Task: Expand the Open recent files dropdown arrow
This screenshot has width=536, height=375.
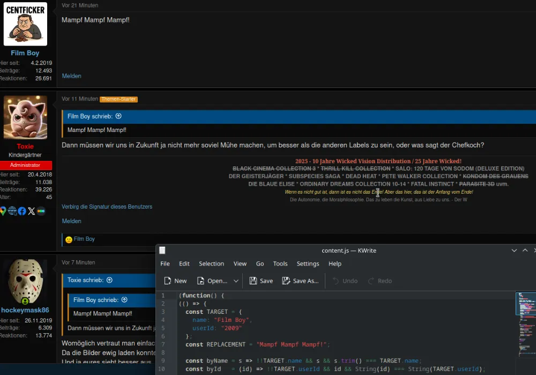Action: coord(236,281)
